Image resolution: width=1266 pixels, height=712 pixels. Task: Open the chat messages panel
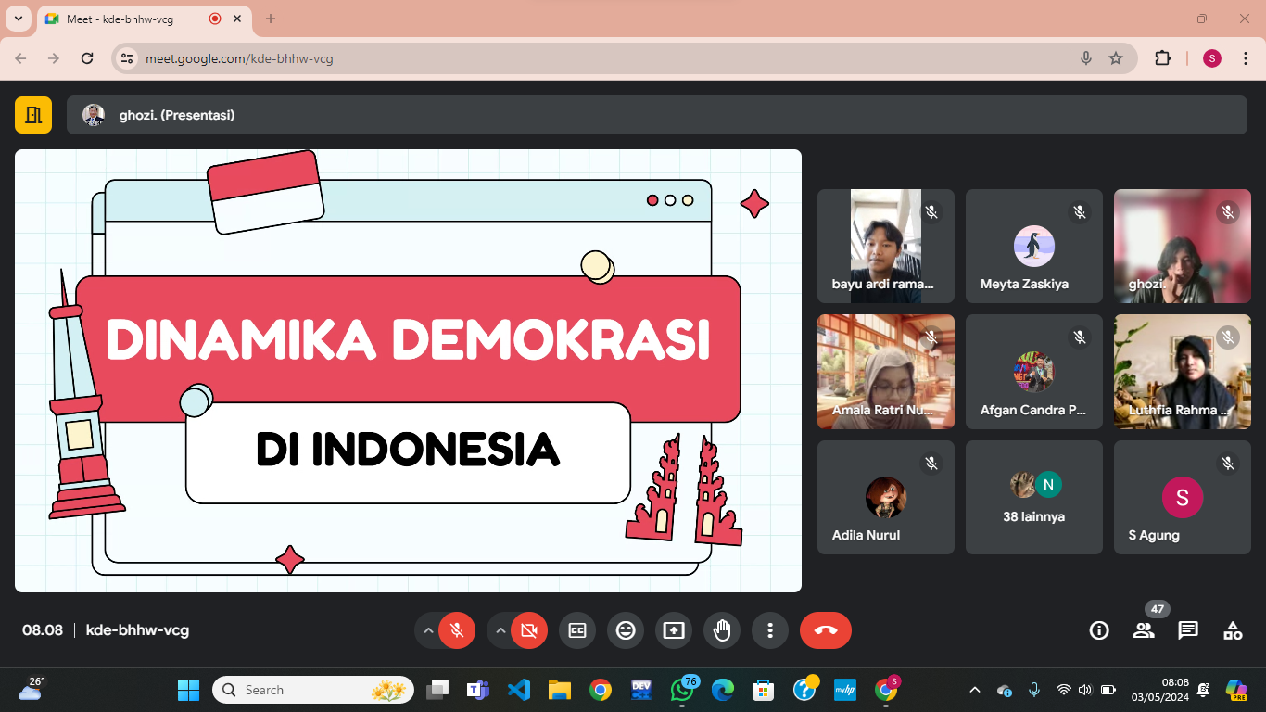point(1188,630)
